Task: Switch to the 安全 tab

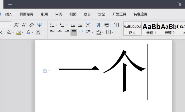Action: click(x=102, y=14)
